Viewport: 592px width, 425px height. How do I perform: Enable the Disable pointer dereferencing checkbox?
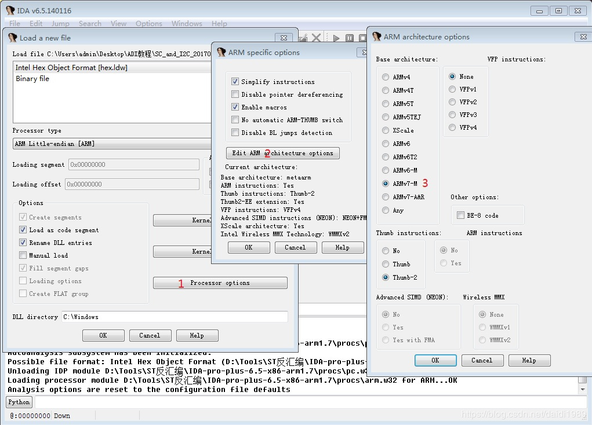235,94
